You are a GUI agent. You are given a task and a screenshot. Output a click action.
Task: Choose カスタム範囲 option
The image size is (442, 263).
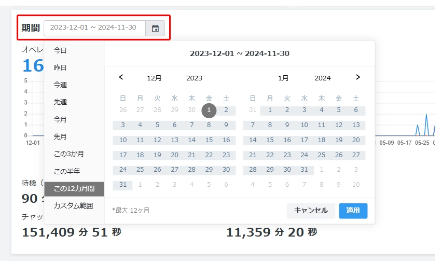point(74,206)
